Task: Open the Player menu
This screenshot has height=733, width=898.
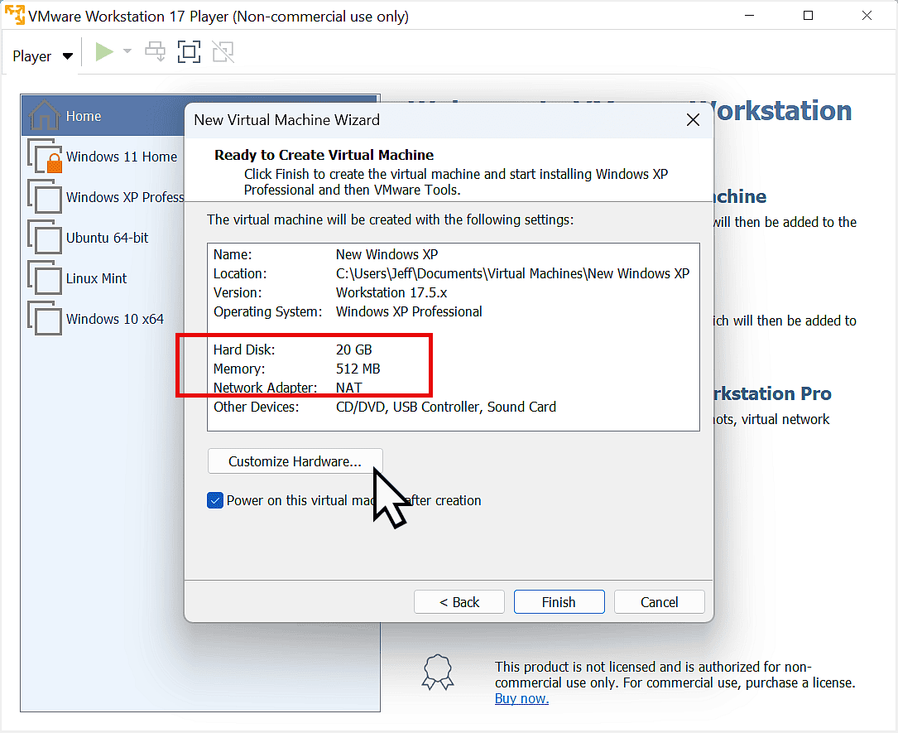Action: pos(33,55)
